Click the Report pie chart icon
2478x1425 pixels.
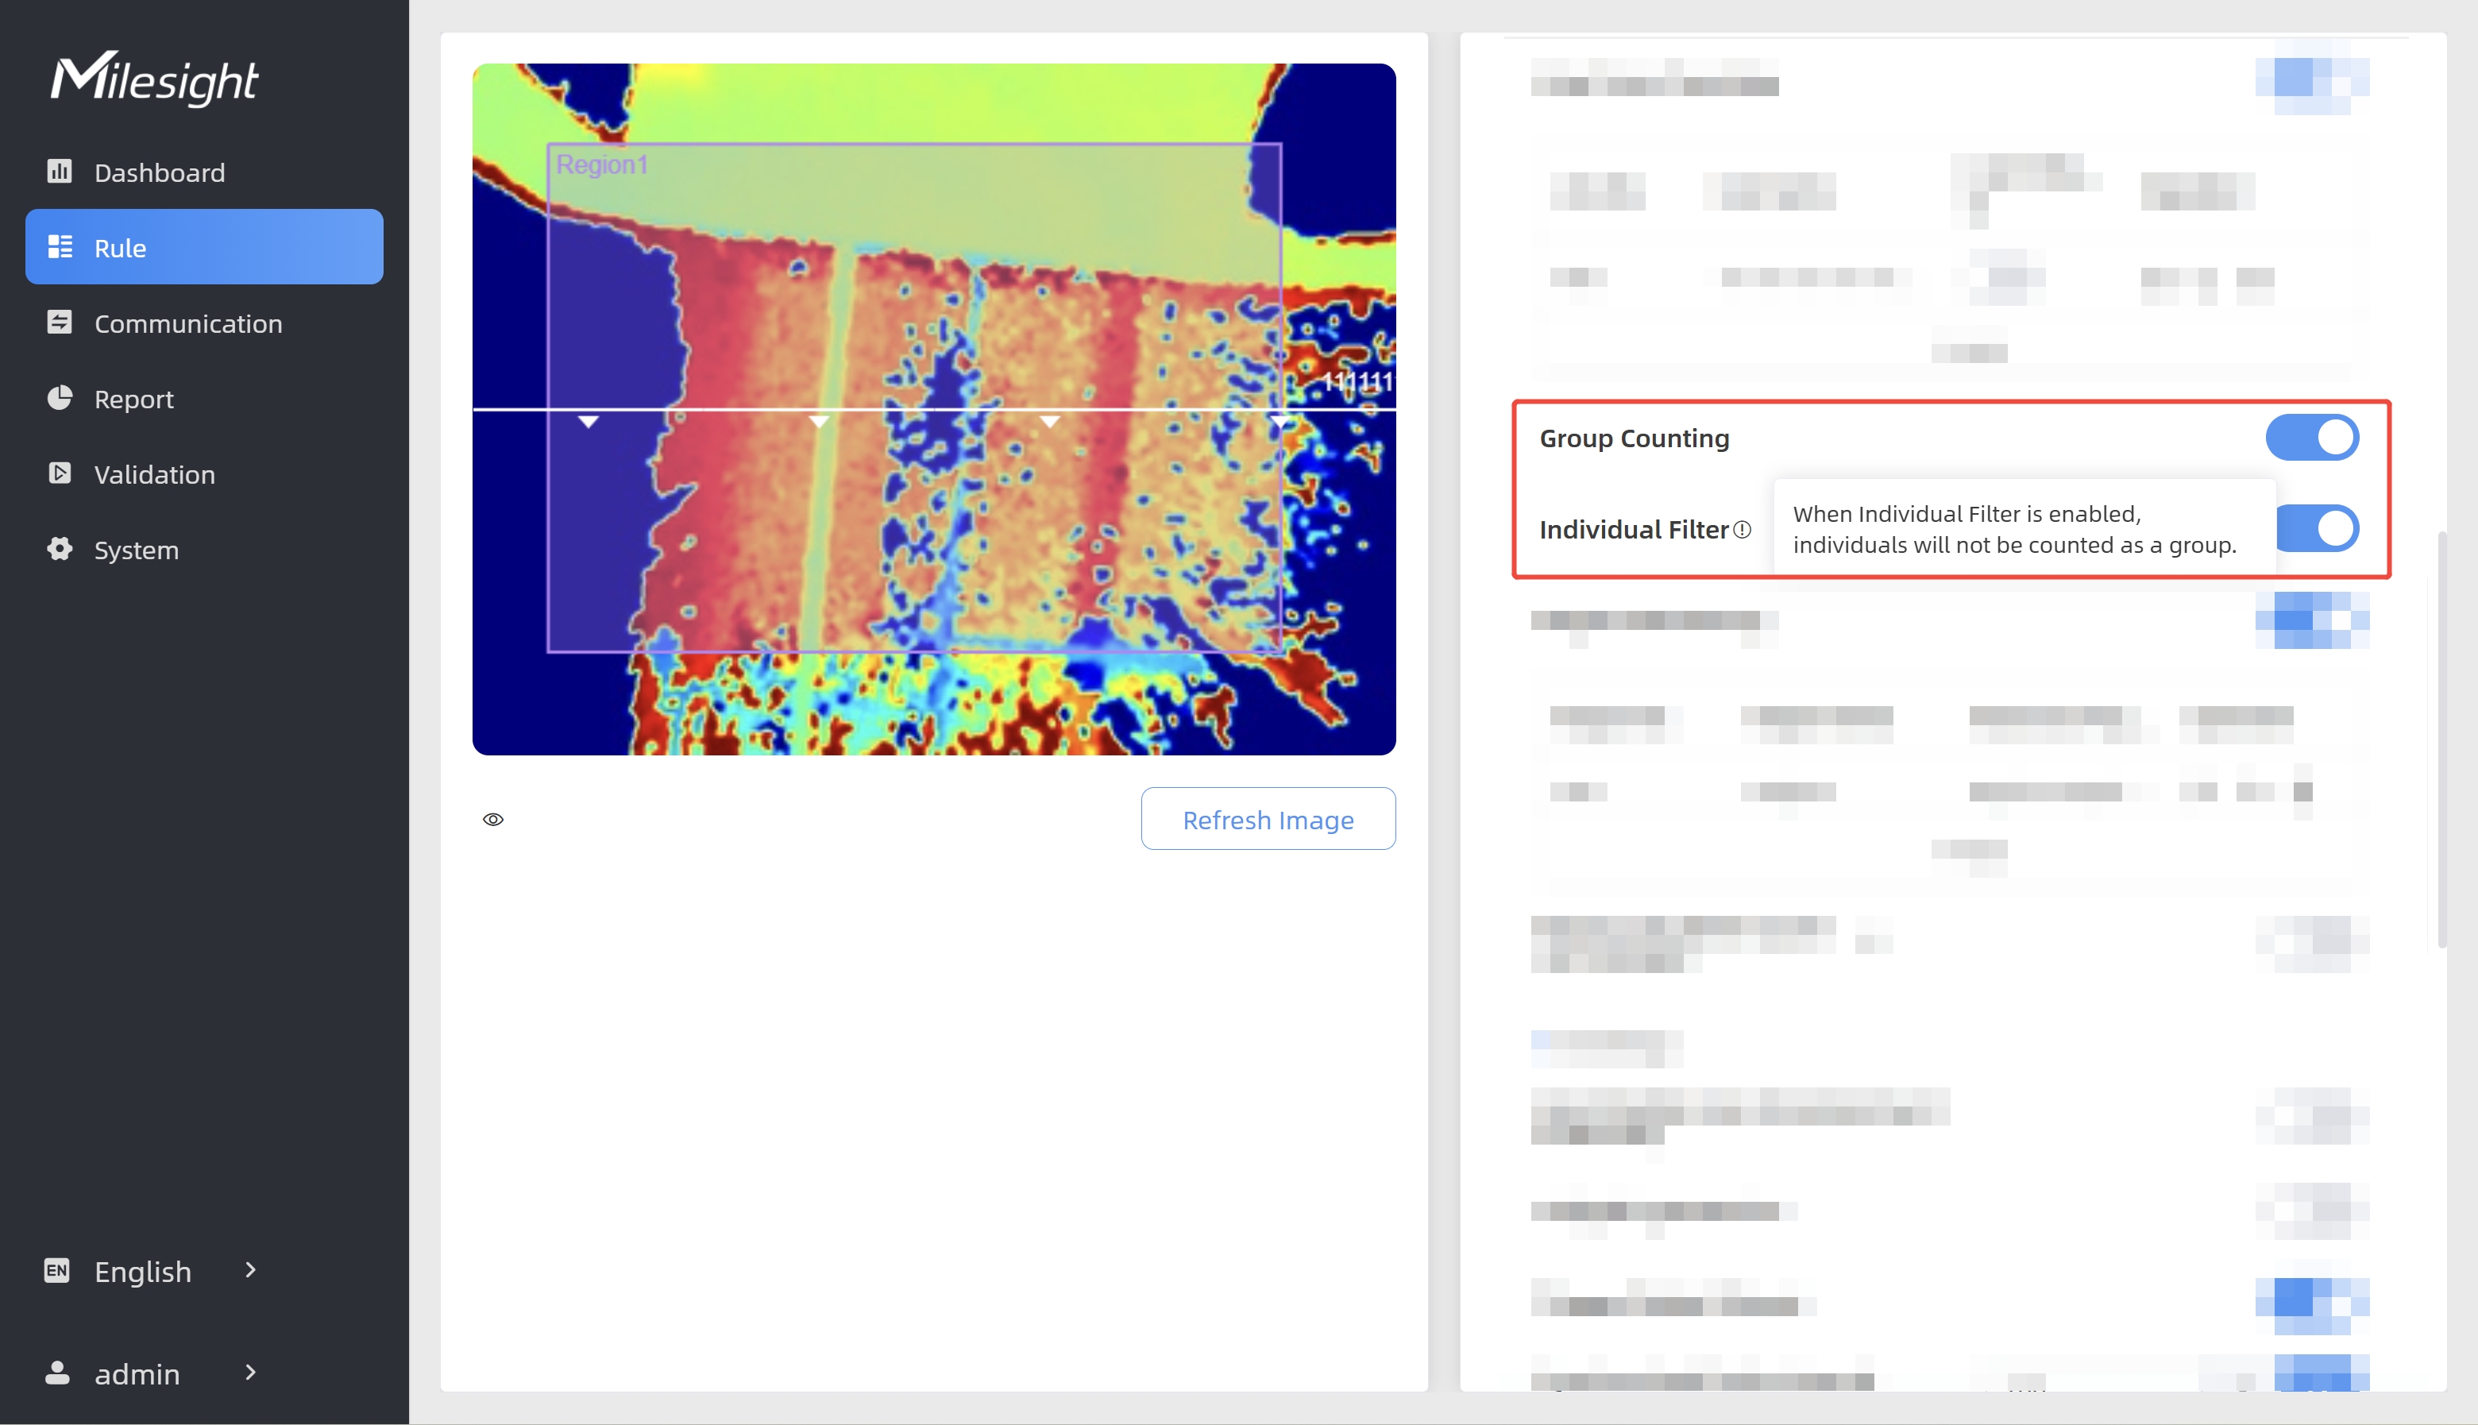pos(60,397)
